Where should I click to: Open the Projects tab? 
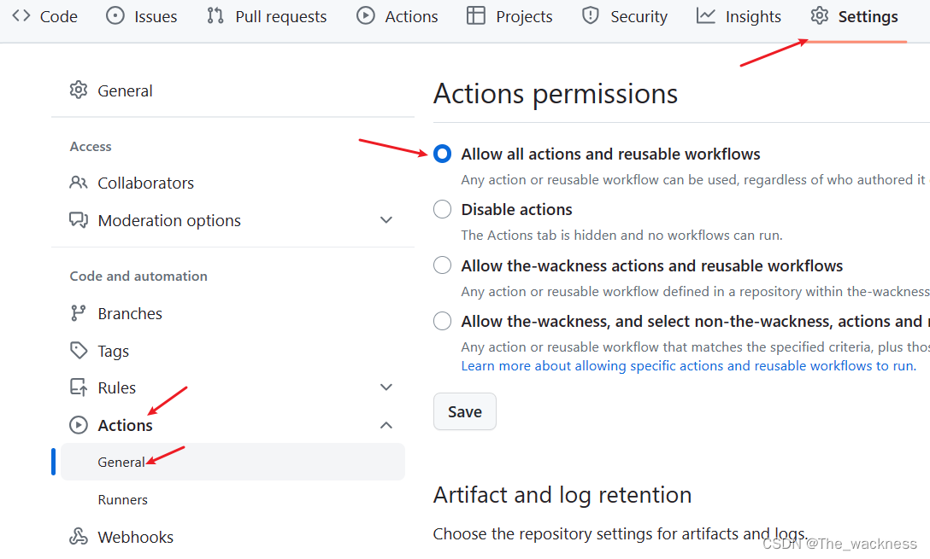[x=509, y=15]
